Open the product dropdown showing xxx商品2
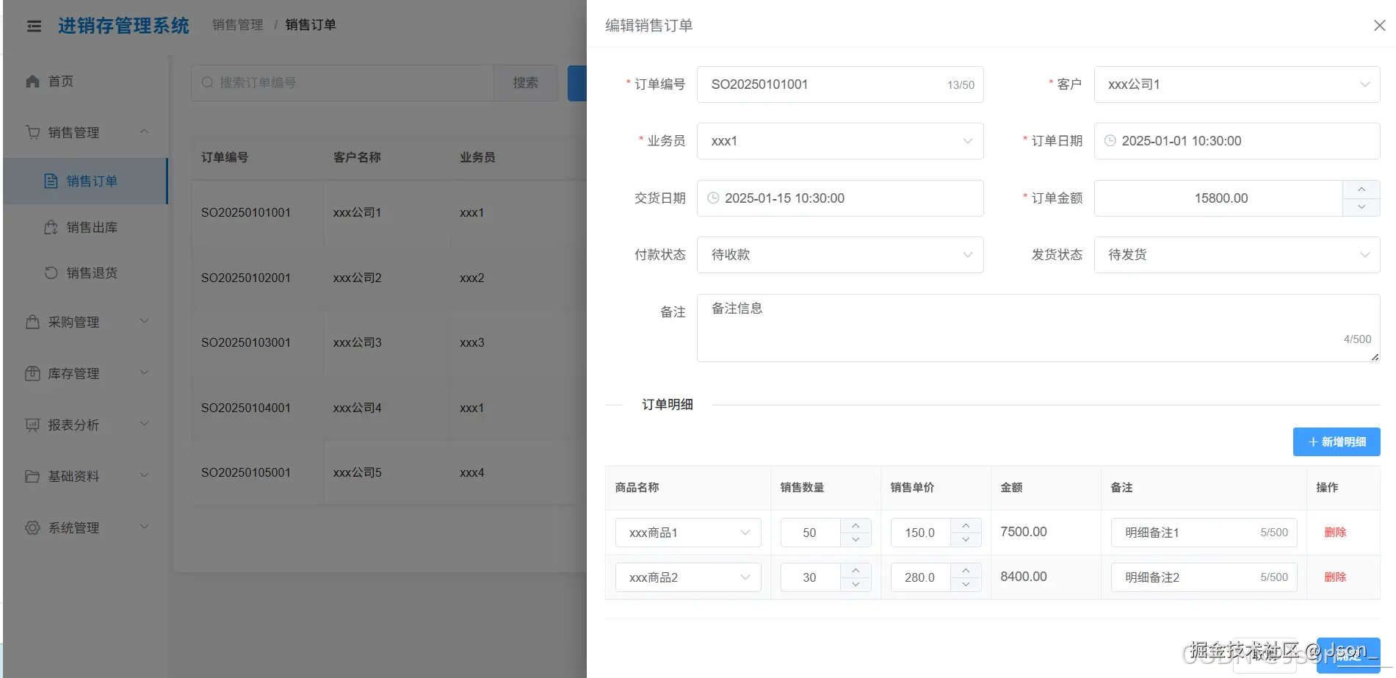 coord(688,577)
